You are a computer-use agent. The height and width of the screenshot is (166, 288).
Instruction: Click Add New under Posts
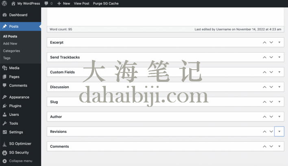coord(10,43)
